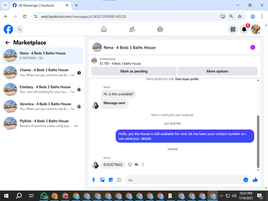
Task: Open the Facebook menu grid icon
Action: coord(233,29)
